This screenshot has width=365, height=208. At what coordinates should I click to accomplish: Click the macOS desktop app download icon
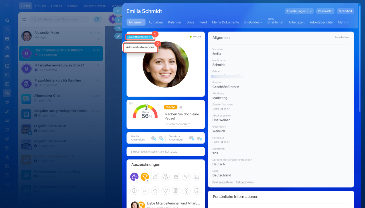coord(199,138)
